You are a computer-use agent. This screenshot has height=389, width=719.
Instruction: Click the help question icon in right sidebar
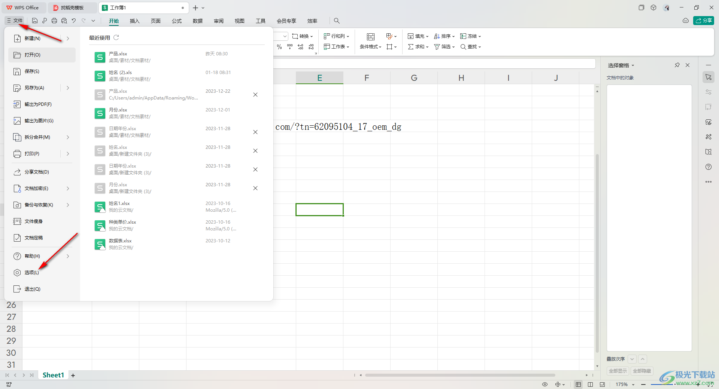pyautogui.click(x=709, y=167)
